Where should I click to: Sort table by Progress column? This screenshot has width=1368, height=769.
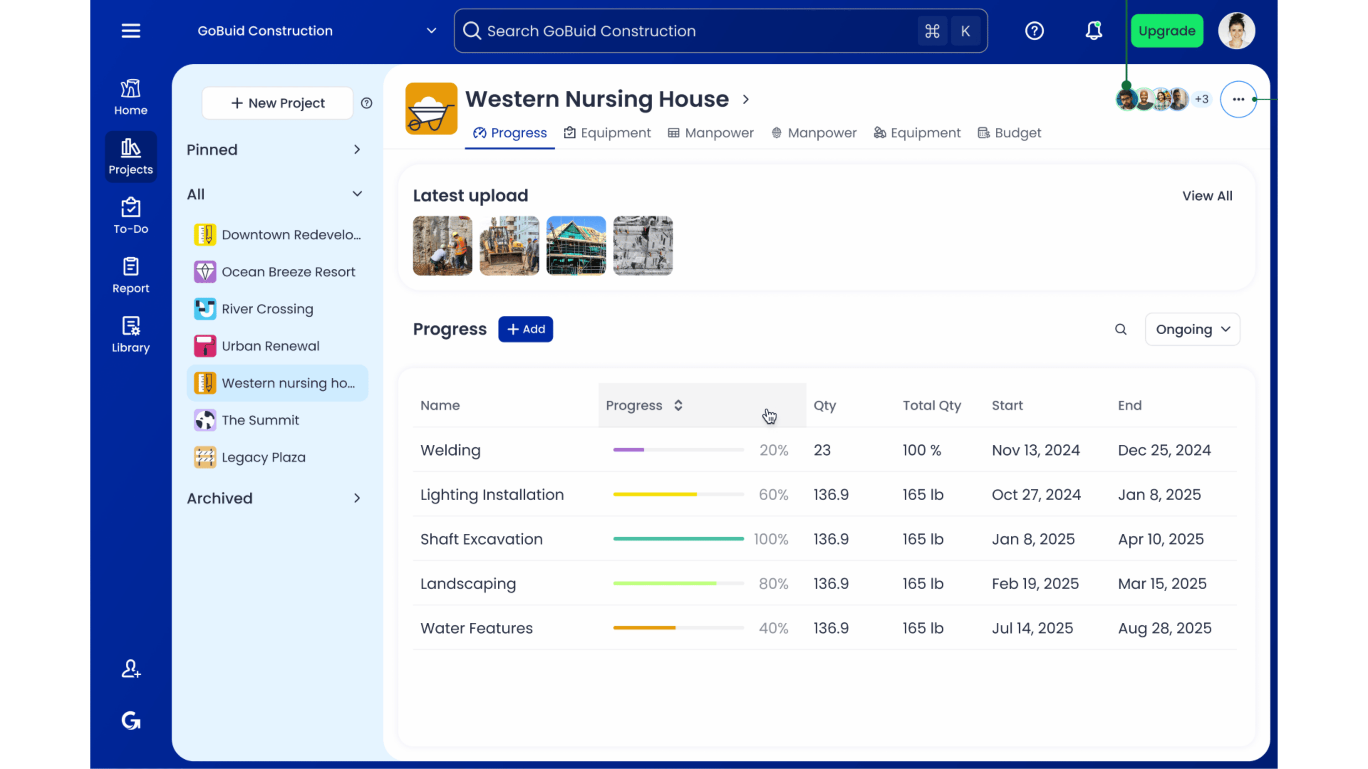point(678,406)
